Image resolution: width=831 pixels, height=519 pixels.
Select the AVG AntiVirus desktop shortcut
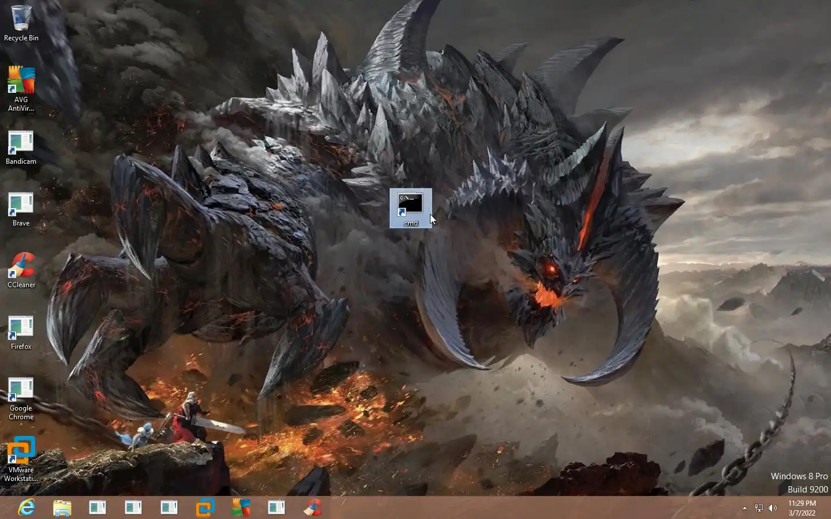pyautogui.click(x=21, y=88)
